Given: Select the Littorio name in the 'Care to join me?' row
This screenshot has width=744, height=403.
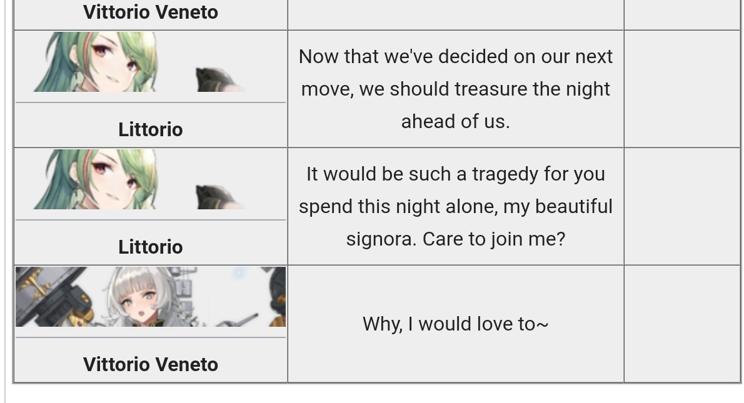Looking at the screenshot, I should click(151, 247).
